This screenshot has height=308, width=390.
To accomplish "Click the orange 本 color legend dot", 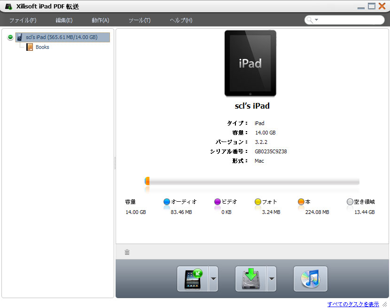I will pos(301,202).
